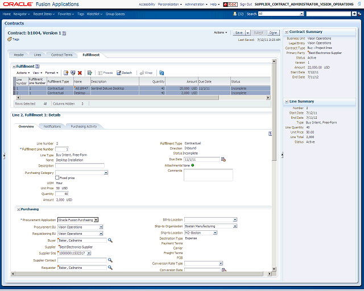Open the Save button dropdown arrow
Image resolution: width=364 pixels, height=291 pixels.
click(247, 33)
